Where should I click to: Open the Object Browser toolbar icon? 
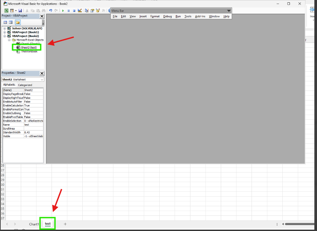98,11
